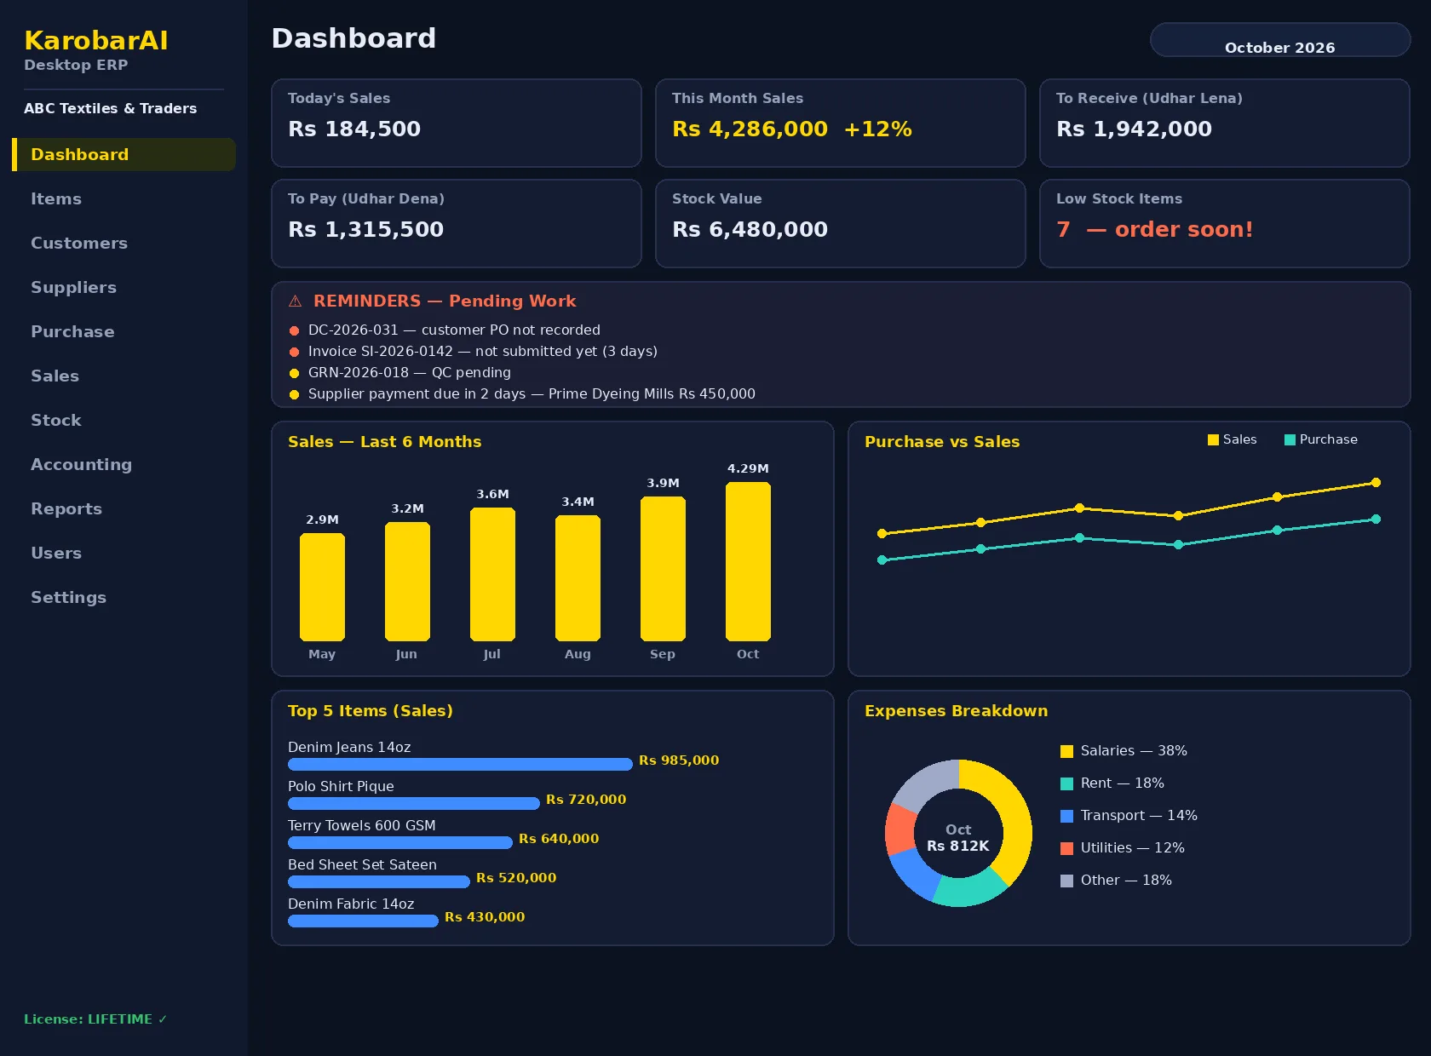This screenshot has height=1056, width=1431.
Task: Open the Invoice SI-2026-0142 reminder
Action: (474, 351)
